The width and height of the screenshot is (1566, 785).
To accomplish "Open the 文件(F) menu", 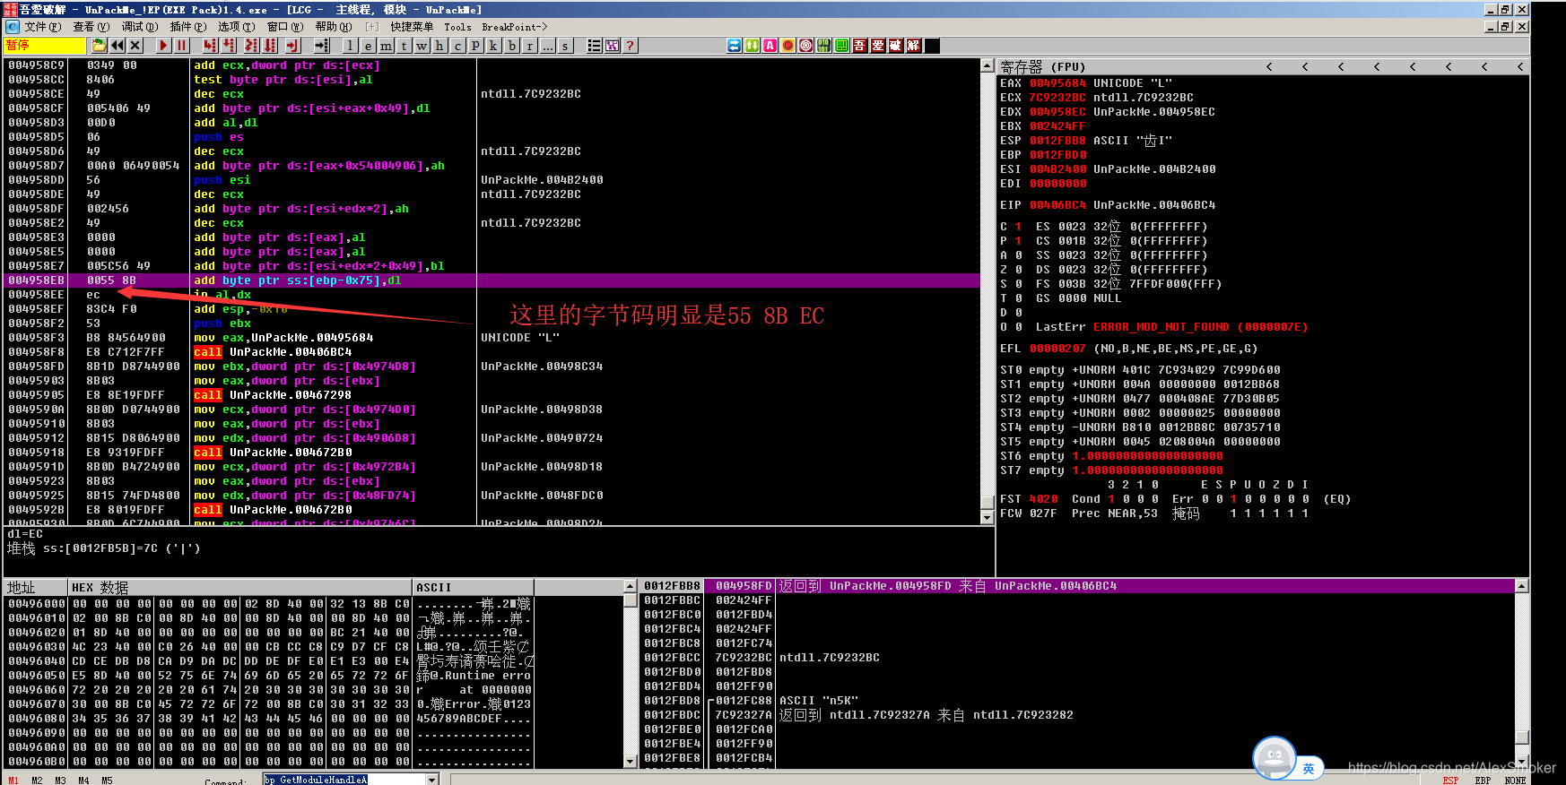I will click(x=42, y=27).
